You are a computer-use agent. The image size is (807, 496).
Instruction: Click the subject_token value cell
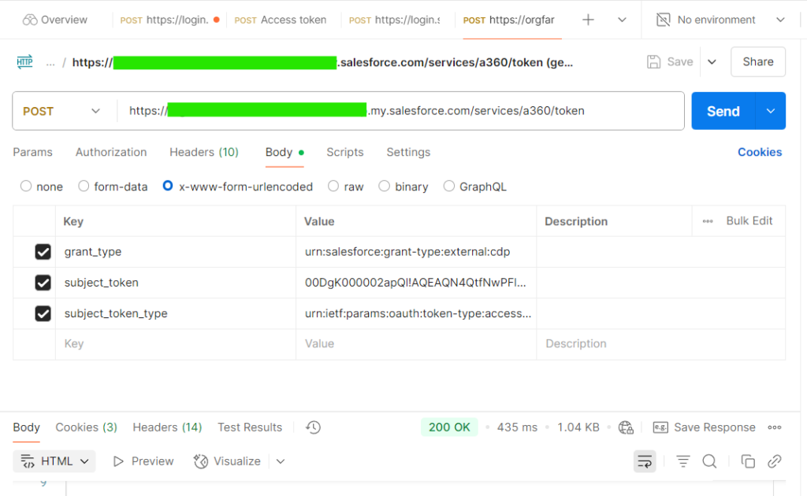[416, 283]
